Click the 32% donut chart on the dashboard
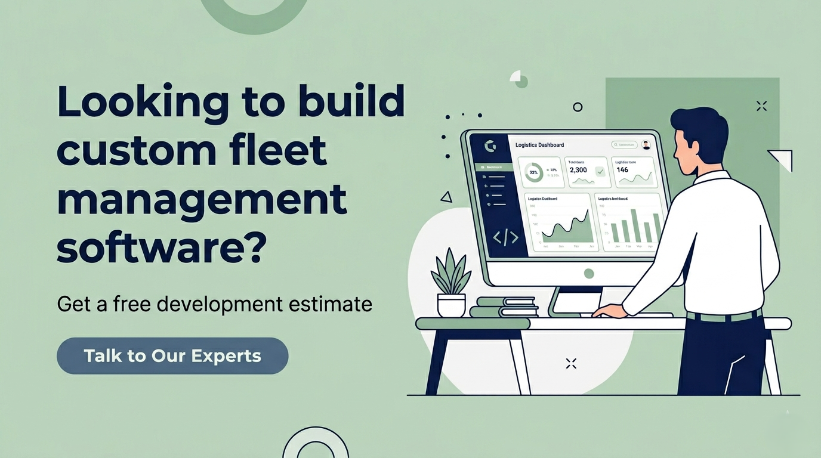Viewport: 821px width, 458px height. pyautogui.click(x=533, y=172)
